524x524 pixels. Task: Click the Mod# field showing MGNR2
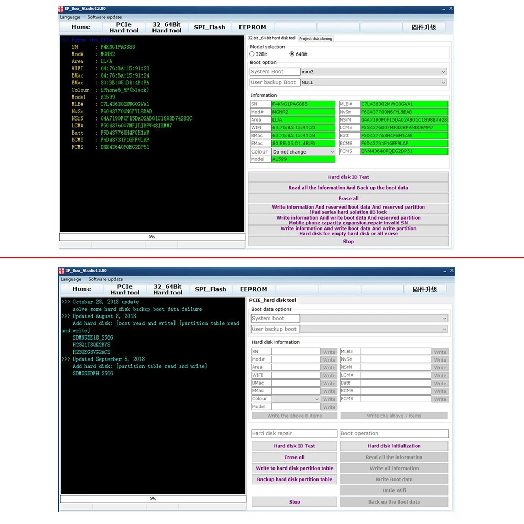pyautogui.click(x=303, y=112)
